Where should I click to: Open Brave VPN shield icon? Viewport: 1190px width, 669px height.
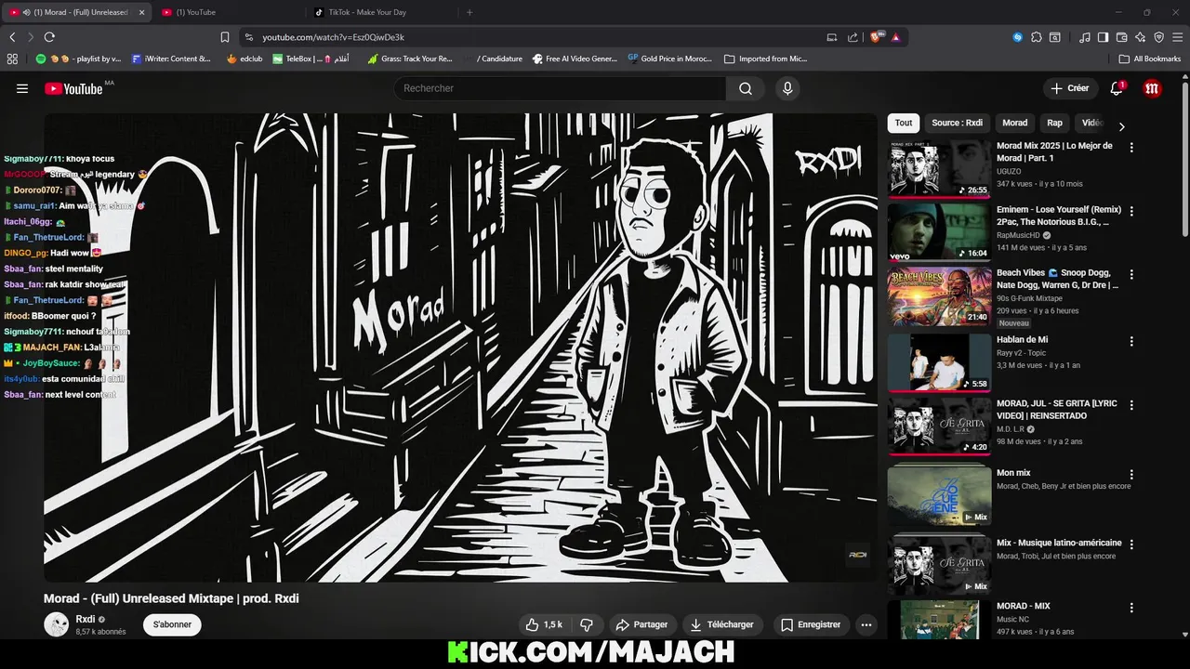click(1159, 37)
